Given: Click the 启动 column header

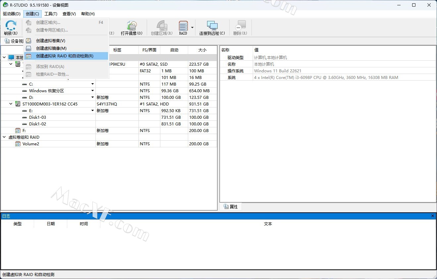Looking at the screenshot, I should [x=174, y=50].
